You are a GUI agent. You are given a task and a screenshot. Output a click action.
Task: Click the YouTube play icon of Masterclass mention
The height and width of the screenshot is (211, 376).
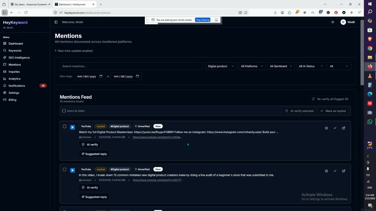coord(73,127)
